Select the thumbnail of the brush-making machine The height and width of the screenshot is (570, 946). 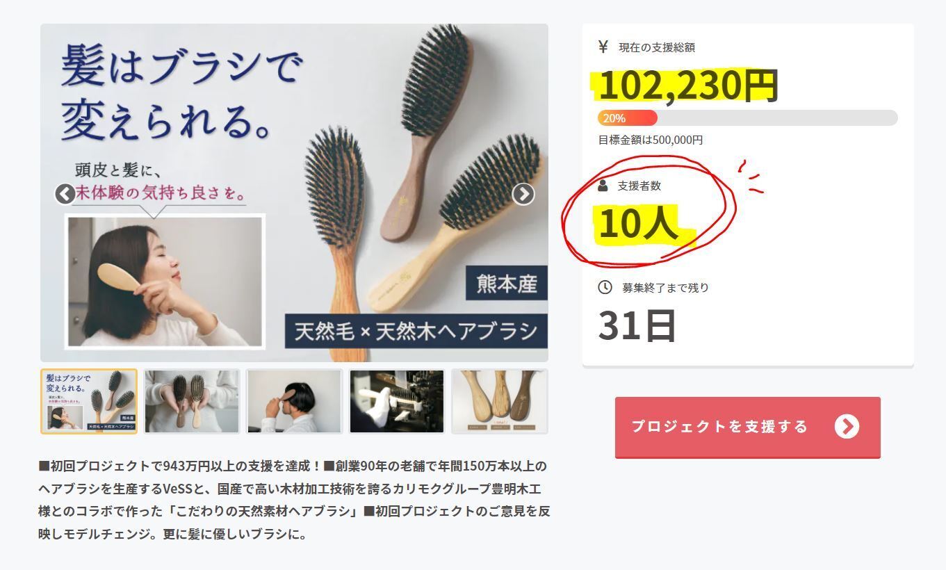397,402
